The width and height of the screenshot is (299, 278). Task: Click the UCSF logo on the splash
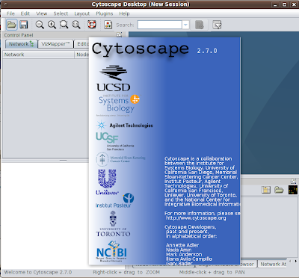115,141
